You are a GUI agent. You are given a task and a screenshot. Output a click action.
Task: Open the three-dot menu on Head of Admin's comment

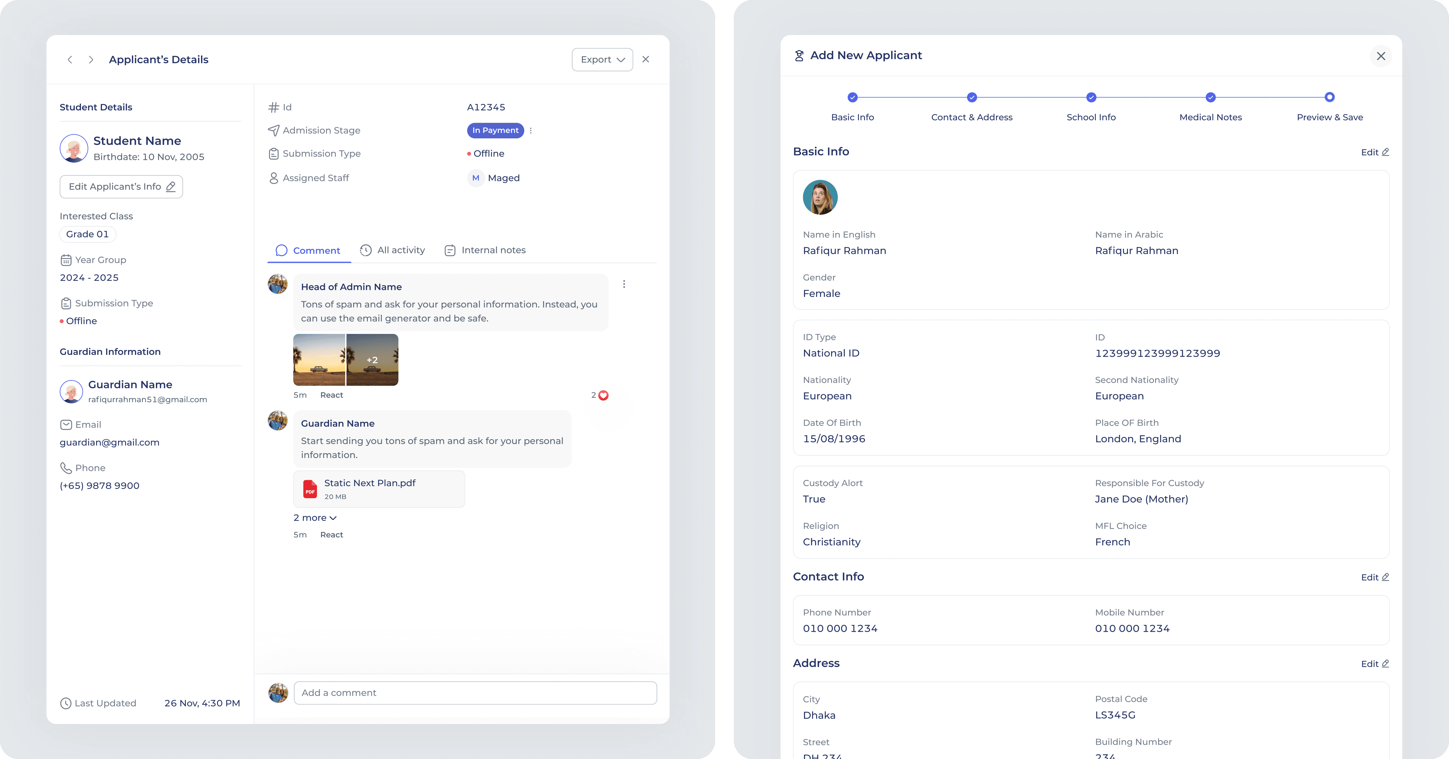pyautogui.click(x=623, y=285)
